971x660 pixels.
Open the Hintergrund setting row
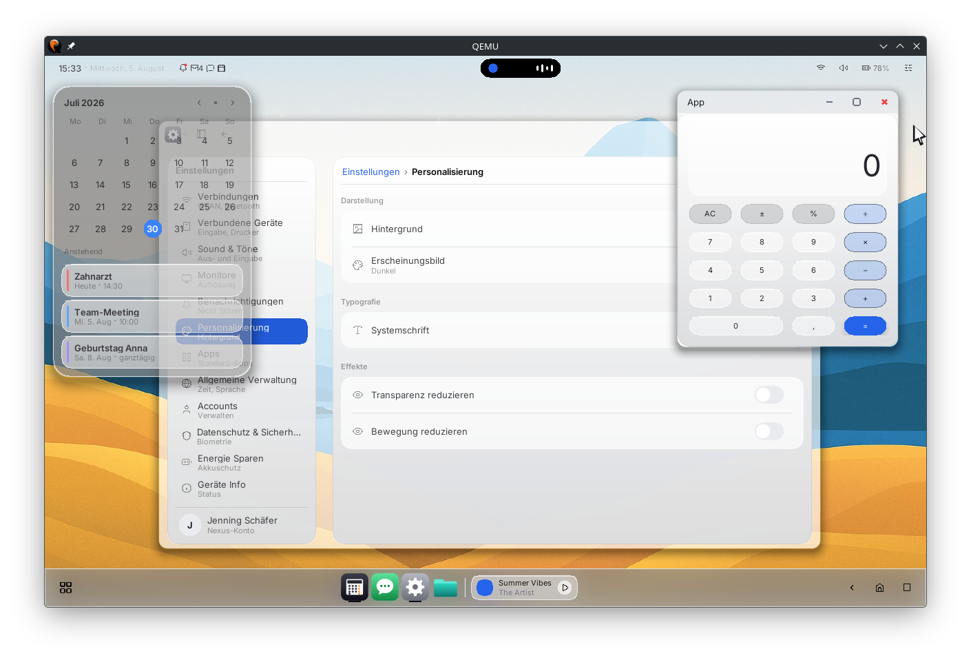point(510,229)
